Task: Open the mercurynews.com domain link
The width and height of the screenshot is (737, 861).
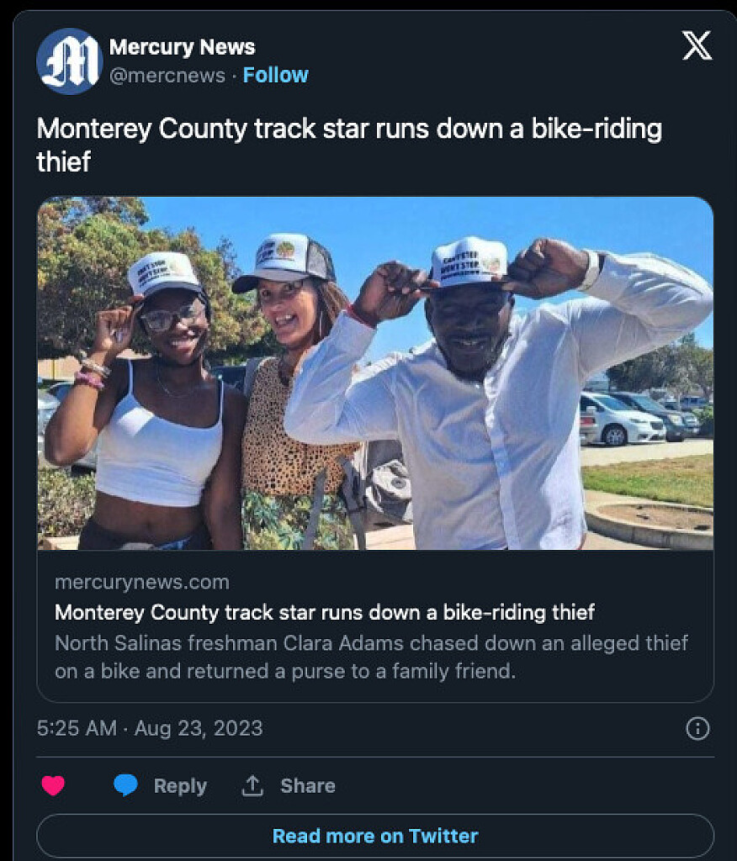Action: (141, 582)
